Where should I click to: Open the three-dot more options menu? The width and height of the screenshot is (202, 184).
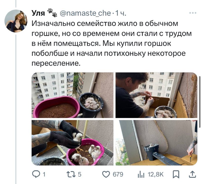[193, 13]
